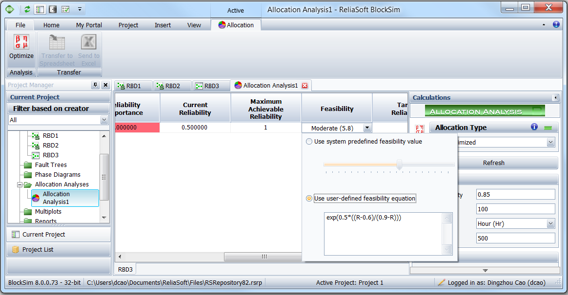
Task: Switch to the Home ribbon tab
Action: click(51, 25)
